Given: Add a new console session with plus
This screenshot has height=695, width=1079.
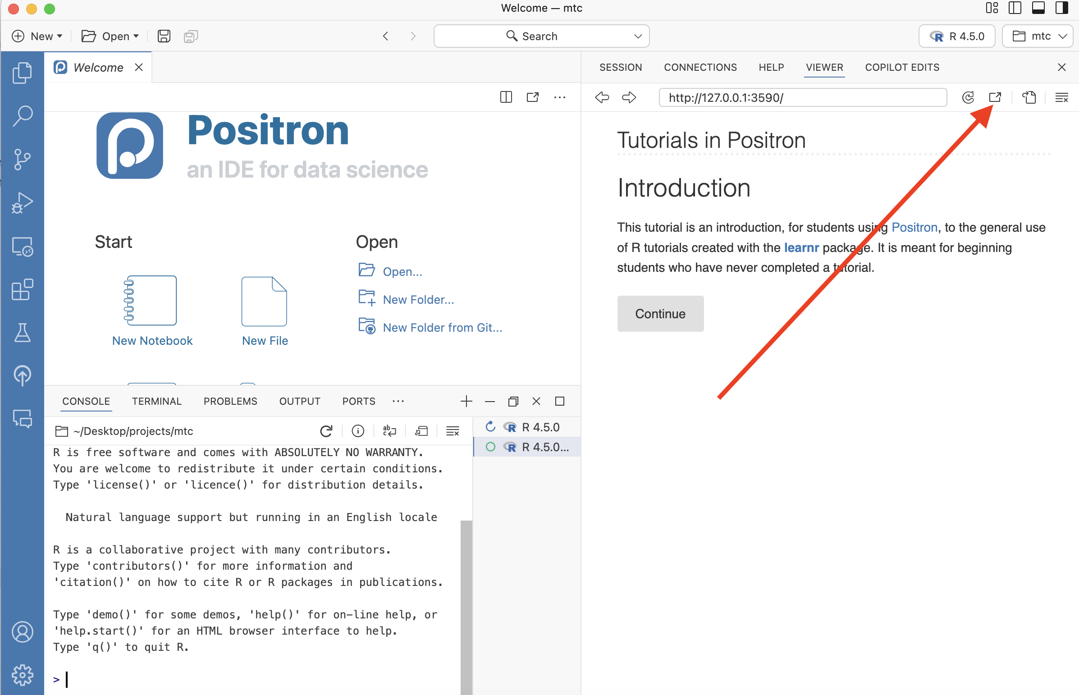Looking at the screenshot, I should (466, 401).
